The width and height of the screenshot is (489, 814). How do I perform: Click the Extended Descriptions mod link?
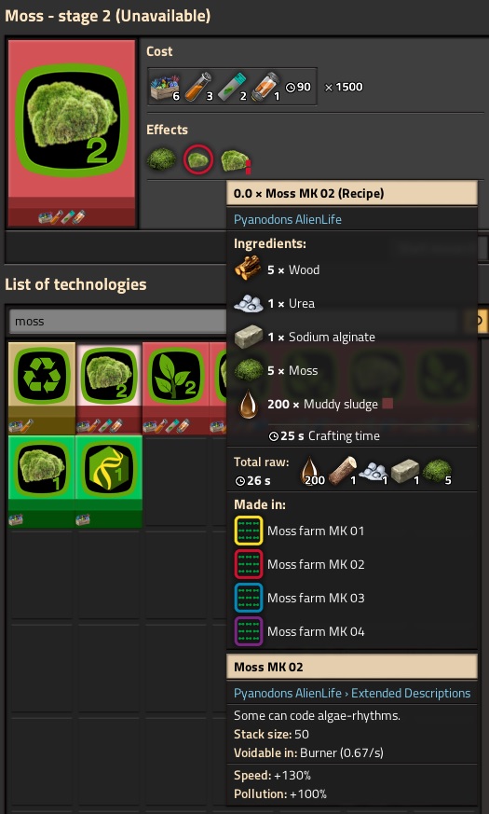pyautogui.click(x=411, y=693)
